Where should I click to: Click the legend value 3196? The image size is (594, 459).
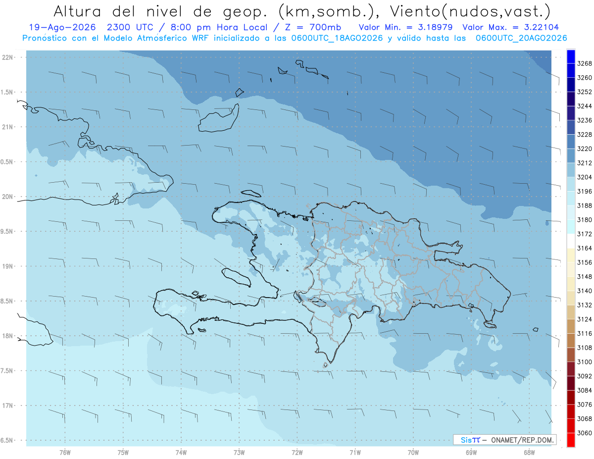click(585, 191)
